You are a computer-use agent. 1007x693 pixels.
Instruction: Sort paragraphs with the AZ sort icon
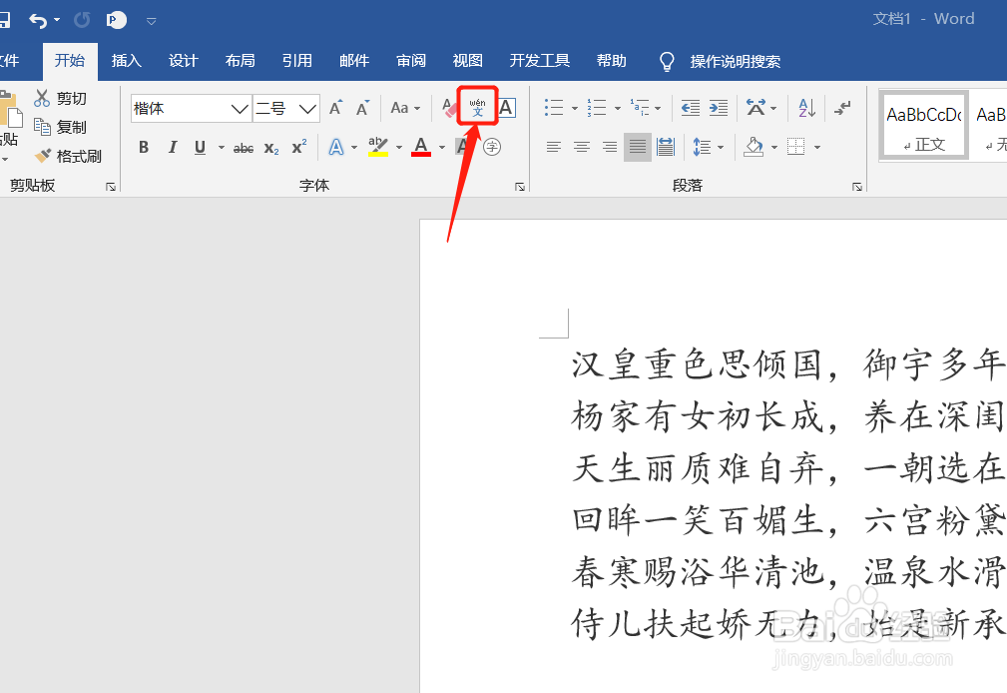pos(803,107)
